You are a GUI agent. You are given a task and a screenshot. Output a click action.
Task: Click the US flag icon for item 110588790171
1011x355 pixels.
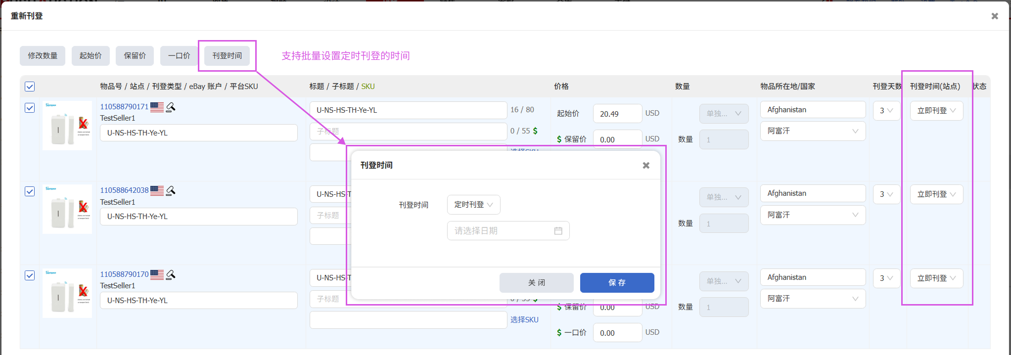[x=157, y=107]
